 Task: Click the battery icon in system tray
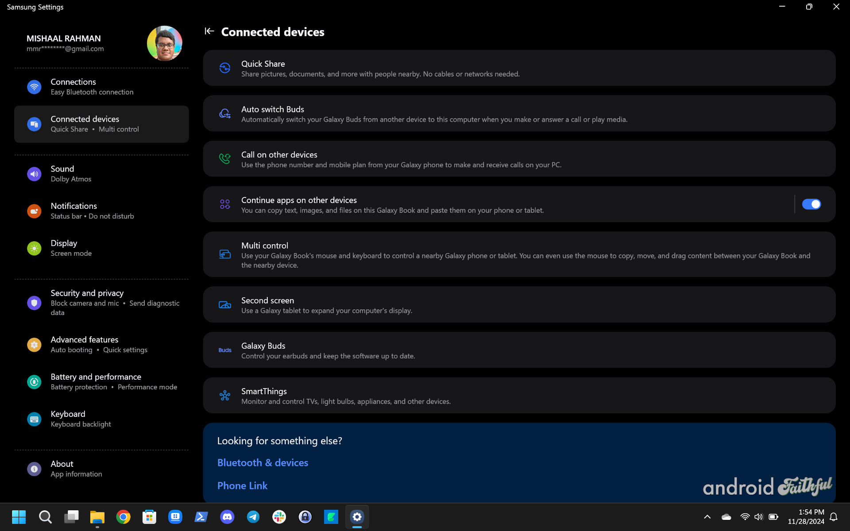(773, 517)
